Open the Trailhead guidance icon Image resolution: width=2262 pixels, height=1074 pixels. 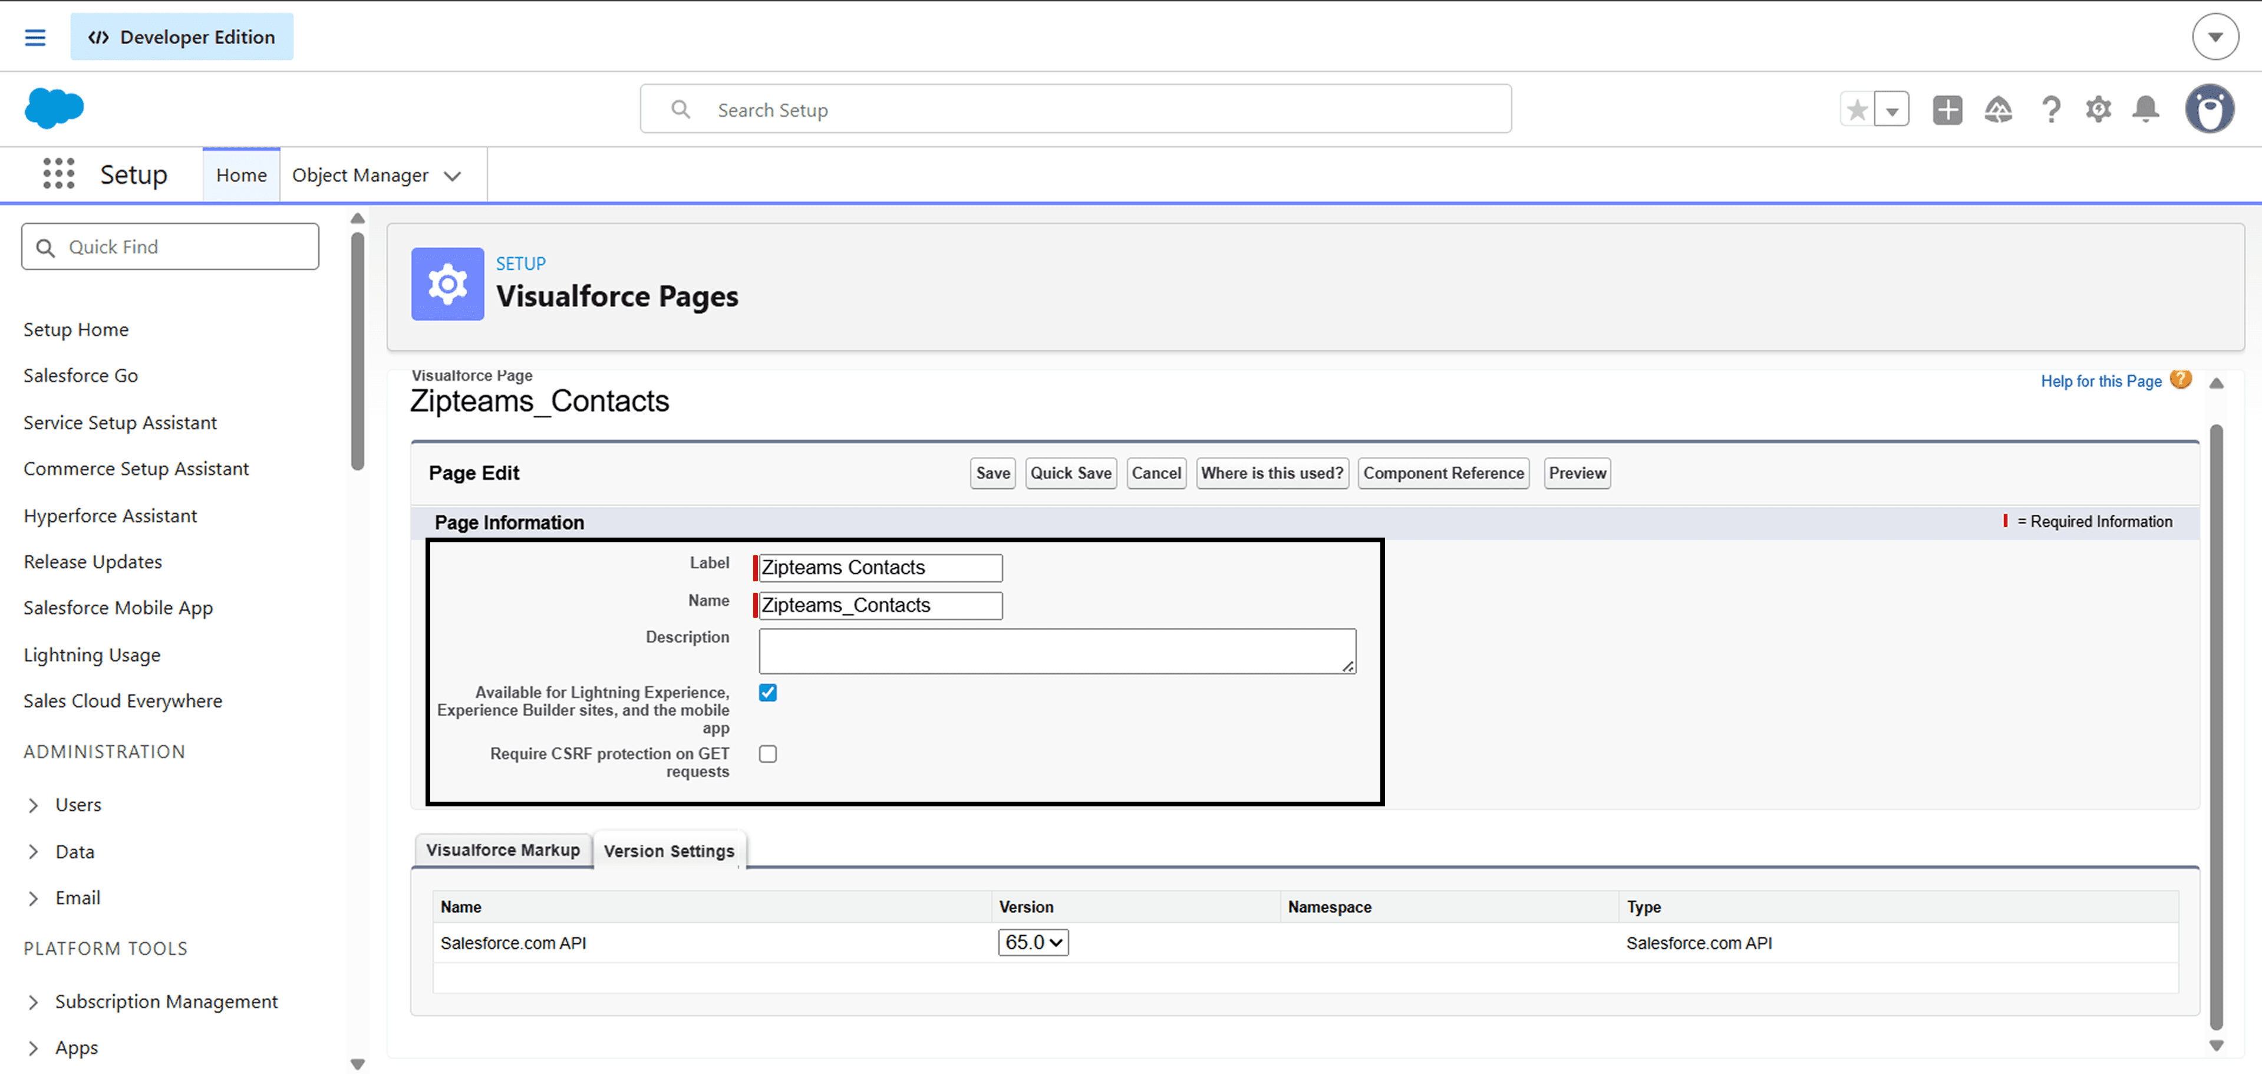(1998, 110)
